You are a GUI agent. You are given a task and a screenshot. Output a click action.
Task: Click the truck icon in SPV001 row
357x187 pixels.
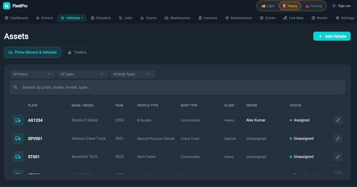point(18,139)
